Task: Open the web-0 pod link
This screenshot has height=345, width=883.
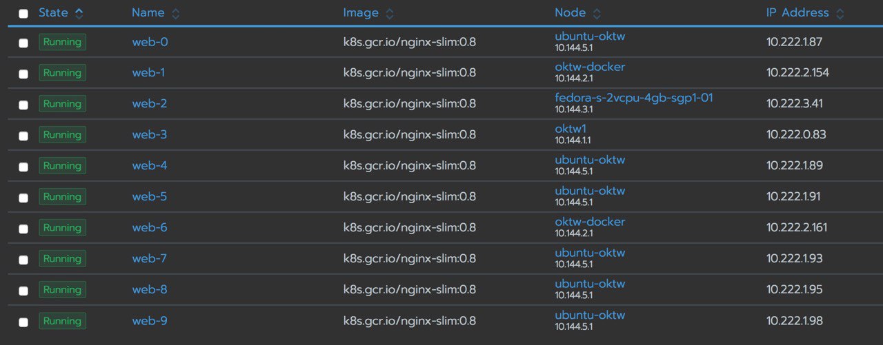Action: coord(150,42)
